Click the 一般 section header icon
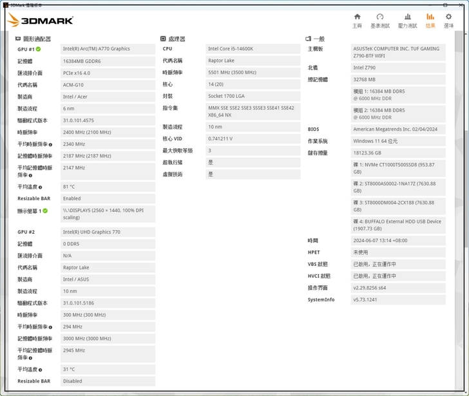Screen dimensions: 469x396 click(x=309, y=39)
